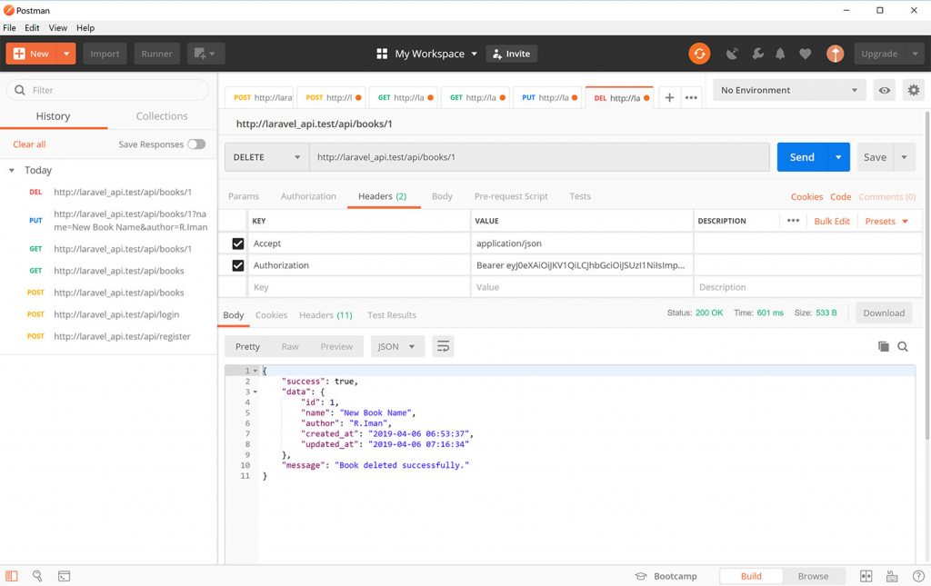Click the empty header Key field
931x586 pixels.
[x=358, y=287]
